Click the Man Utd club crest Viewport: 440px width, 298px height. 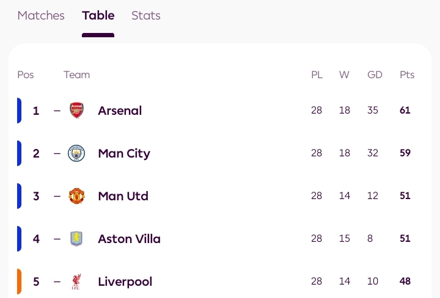(x=76, y=196)
